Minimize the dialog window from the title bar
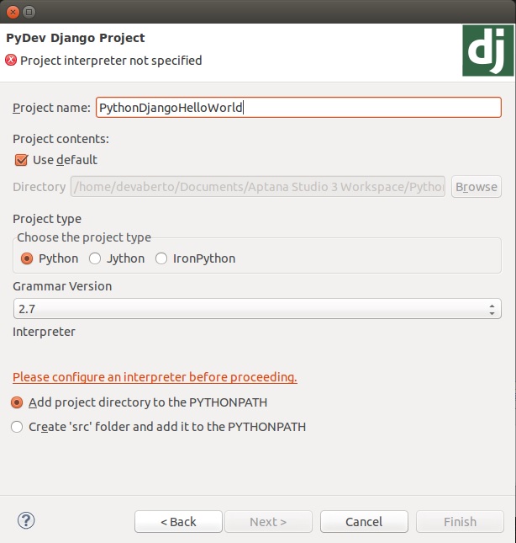The image size is (516, 543). click(29, 12)
